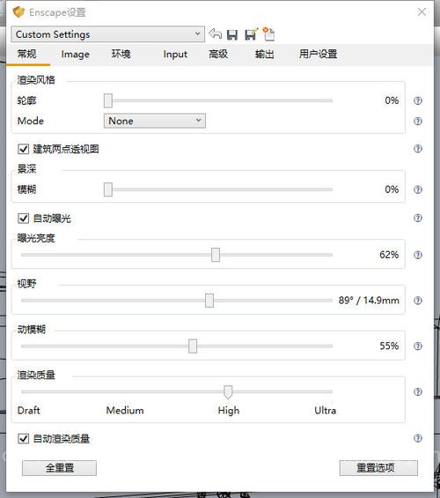Click help icon for 动模糊 55% slider
The height and width of the screenshot is (498, 440).
point(418,346)
